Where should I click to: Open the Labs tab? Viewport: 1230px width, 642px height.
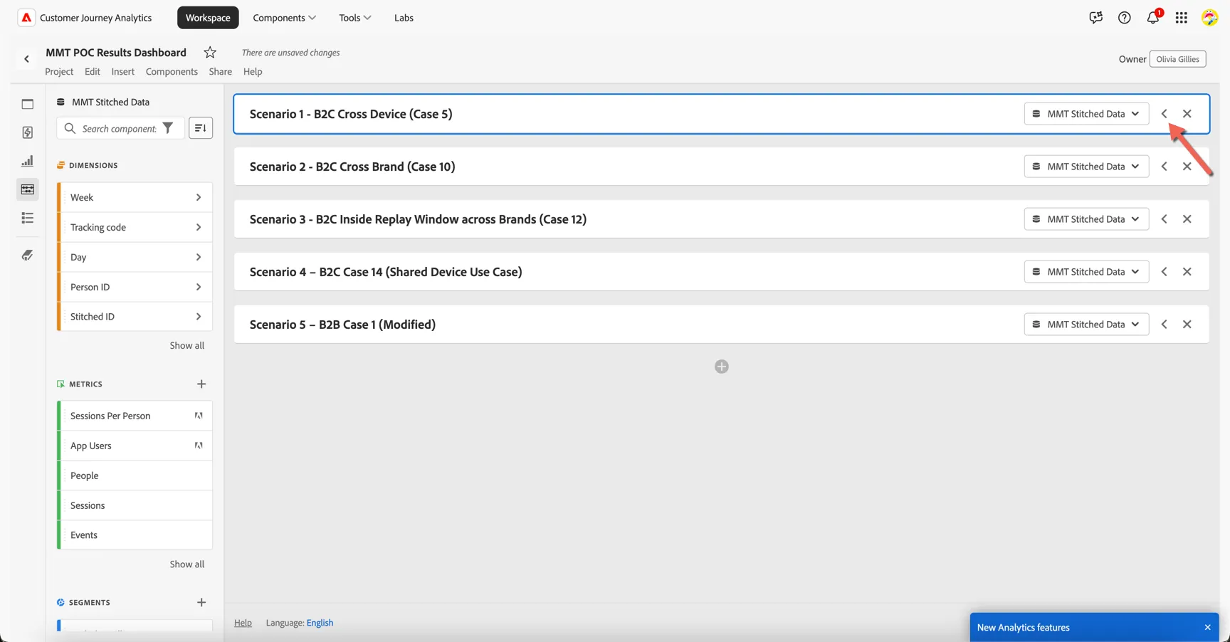click(404, 18)
